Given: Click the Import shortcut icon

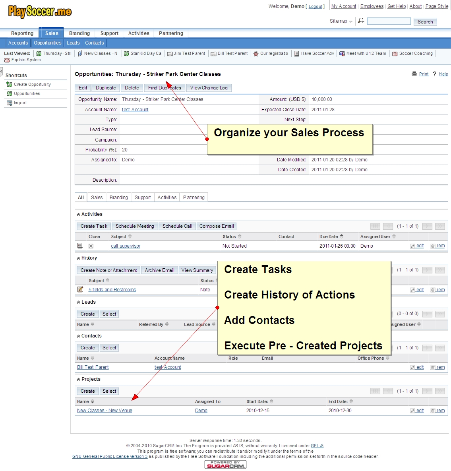Looking at the screenshot, I should [x=9, y=103].
